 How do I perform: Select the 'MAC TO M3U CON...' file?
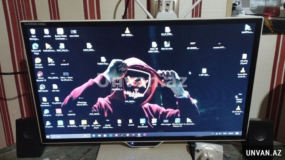154,47
